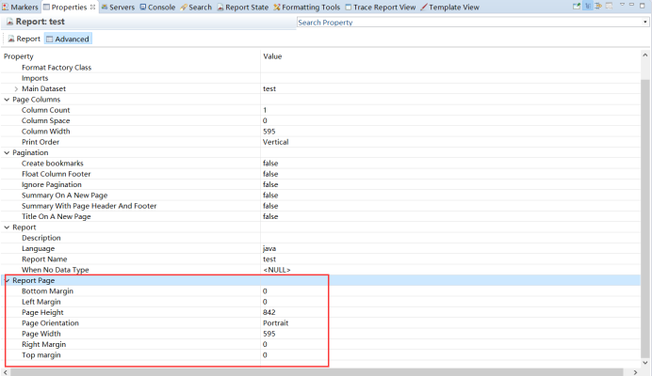652x376 pixels.
Task: Click the vertical scrollbar thumb
Action: coord(644,219)
